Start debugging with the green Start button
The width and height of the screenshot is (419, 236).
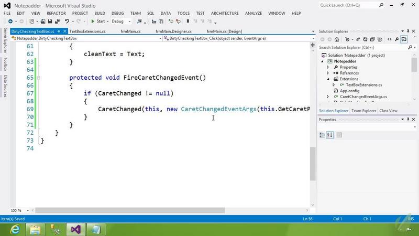click(98, 21)
